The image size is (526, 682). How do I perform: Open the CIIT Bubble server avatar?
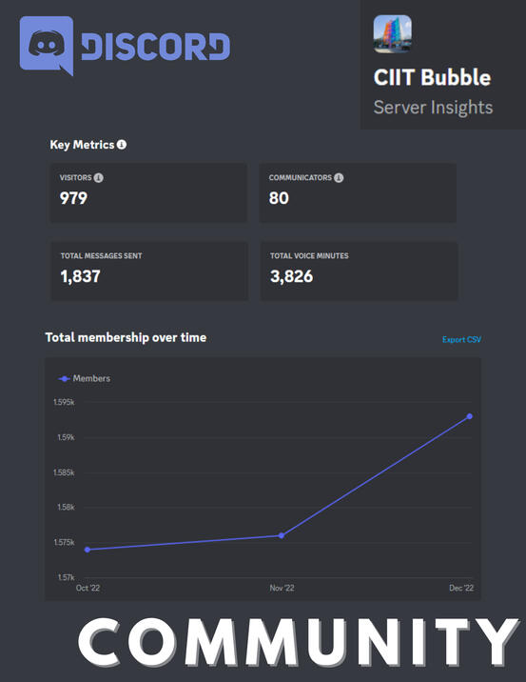pos(393,33)
